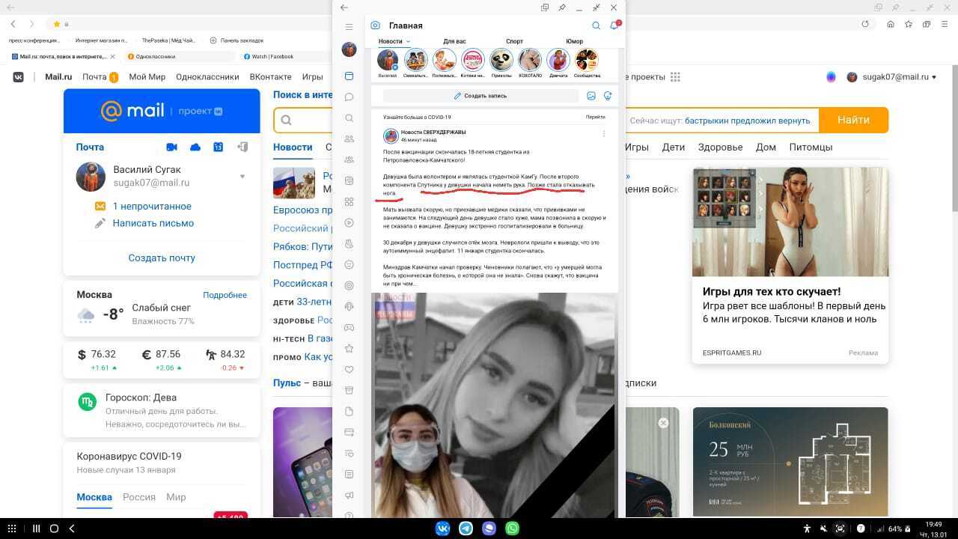Click the VK notifications bell
Viewport: 958px width, 539px height.
[x=614, y=25]
